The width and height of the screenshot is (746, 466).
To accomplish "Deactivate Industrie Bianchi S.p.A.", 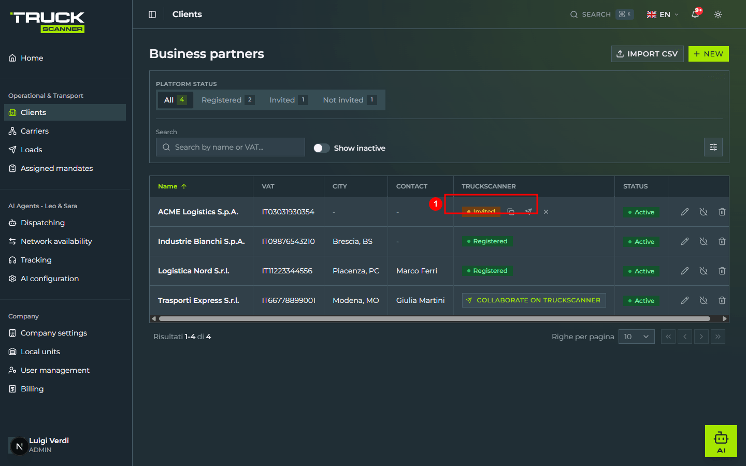I will (704, 241).
